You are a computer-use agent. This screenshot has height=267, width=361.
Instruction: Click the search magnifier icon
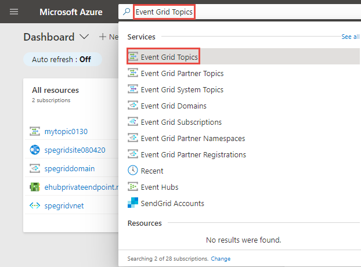(127, 12)
